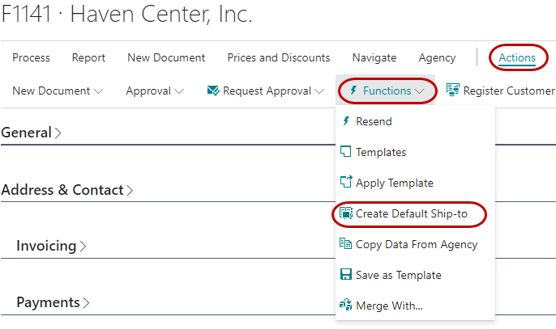Screen dimensions: 556x329
Task: Open the Approval dropdown menu
Action: pyautogui.click(x=155, y=91)
